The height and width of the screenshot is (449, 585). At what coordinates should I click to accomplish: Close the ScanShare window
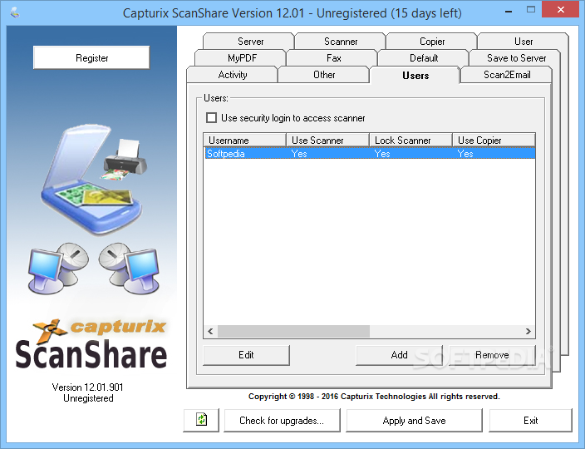[x=560, y=10]
